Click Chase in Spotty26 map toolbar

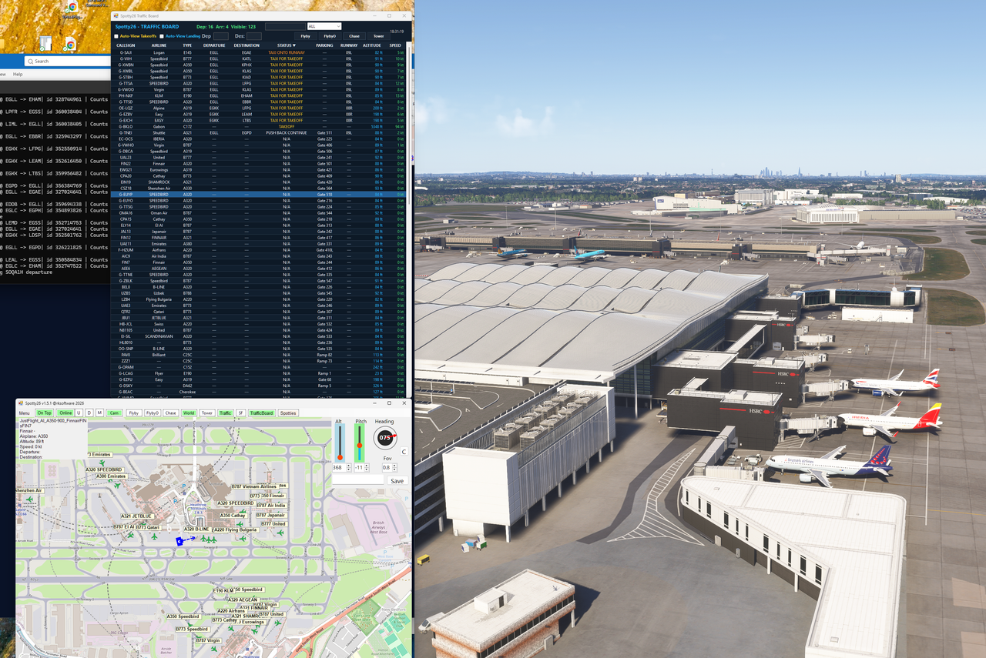pyautogui.click(x=170, y=413)
